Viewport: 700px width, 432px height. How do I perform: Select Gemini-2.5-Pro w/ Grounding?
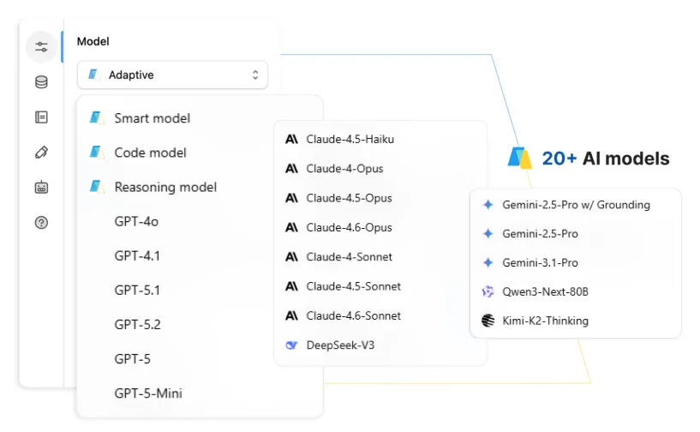[575, 205]
